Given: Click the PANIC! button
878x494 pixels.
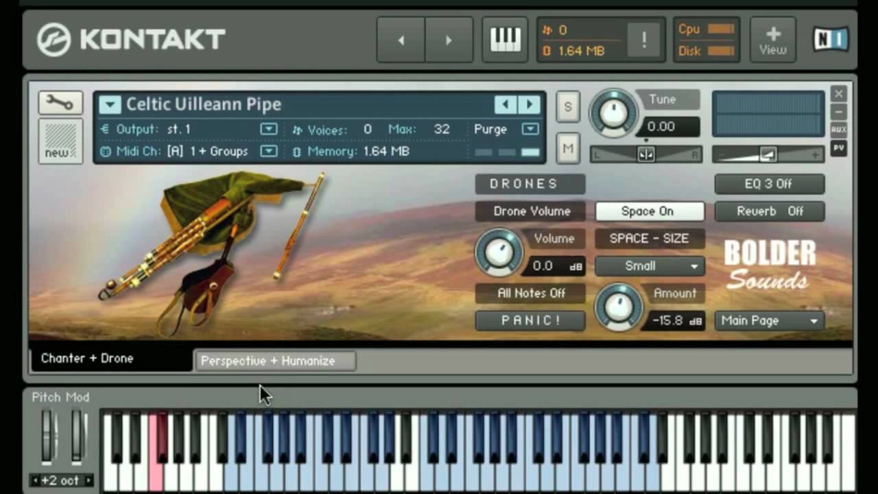Looking at the screenshot, I should [x=530, y=320].
